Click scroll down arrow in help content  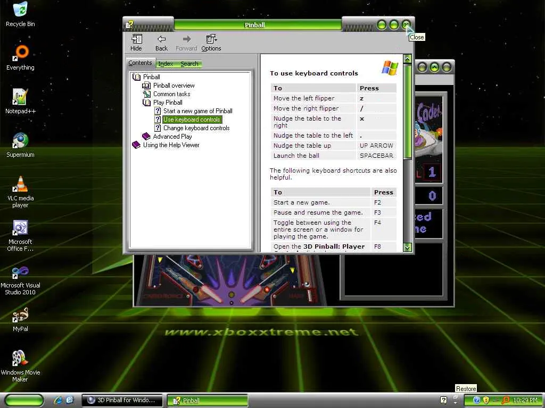pos(407,247)
